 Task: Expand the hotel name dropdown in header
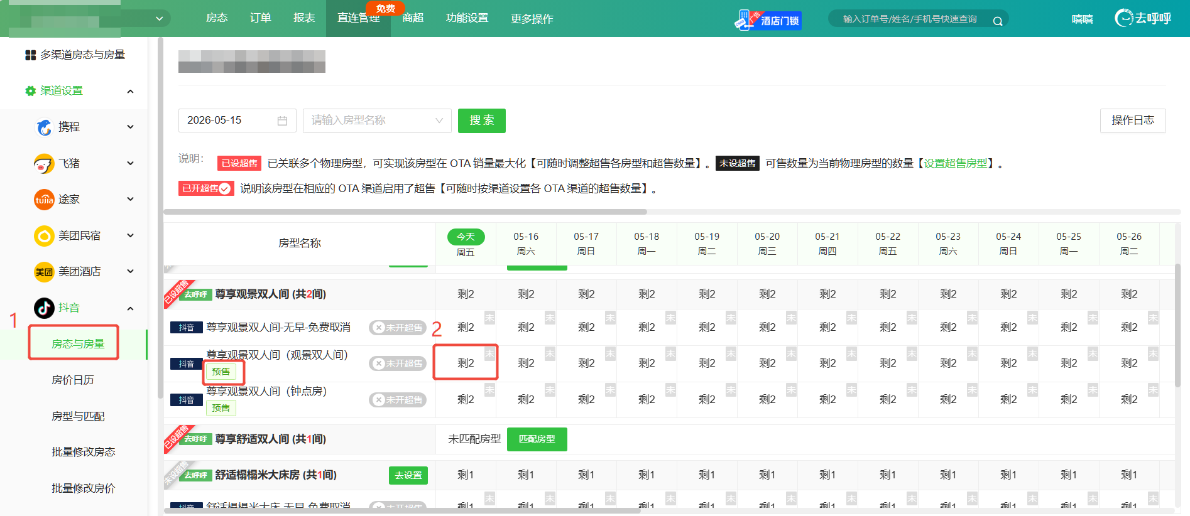tap(159, 19)
